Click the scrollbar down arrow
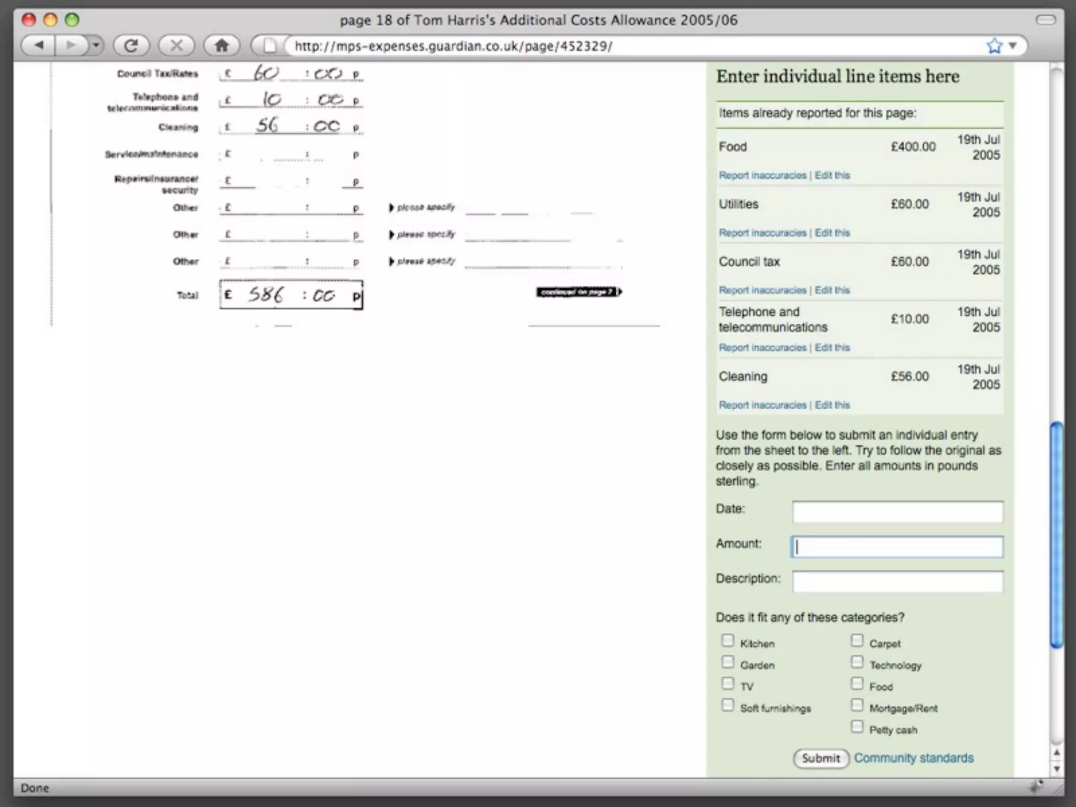 (x=1057, y=769)
